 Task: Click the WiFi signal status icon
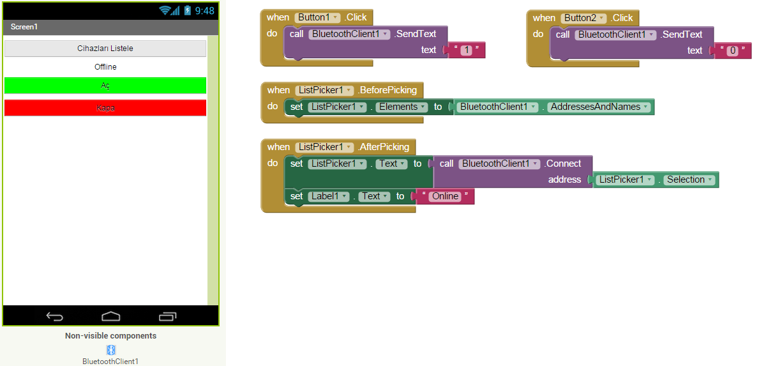(166, 10)
